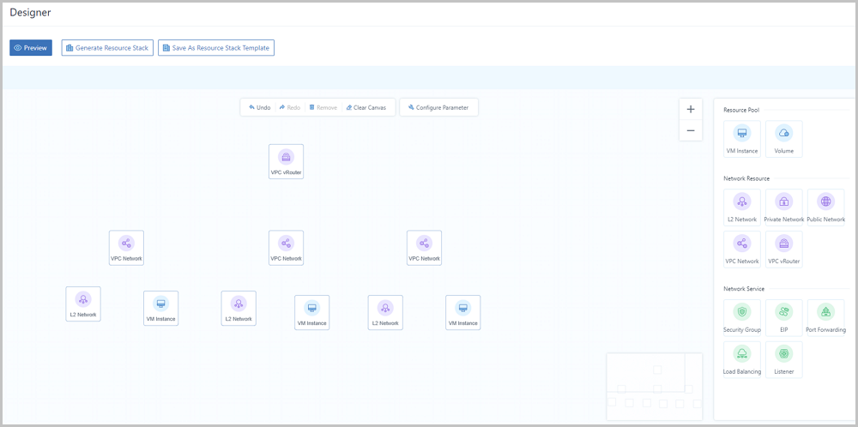
Task: Open Configure Parameter
Action: tap(438, 108)
